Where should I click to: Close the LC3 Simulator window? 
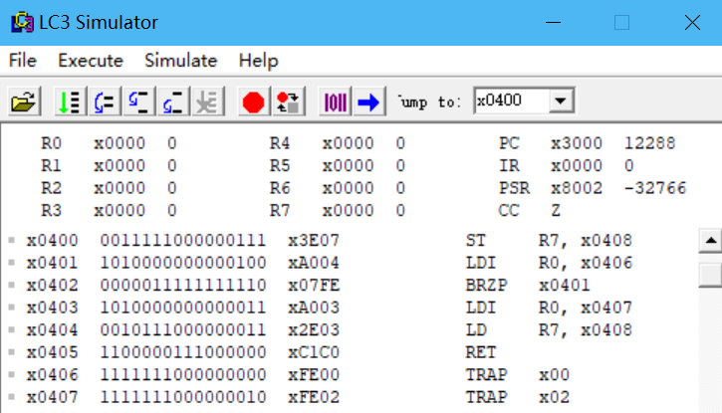click(692, 22)
